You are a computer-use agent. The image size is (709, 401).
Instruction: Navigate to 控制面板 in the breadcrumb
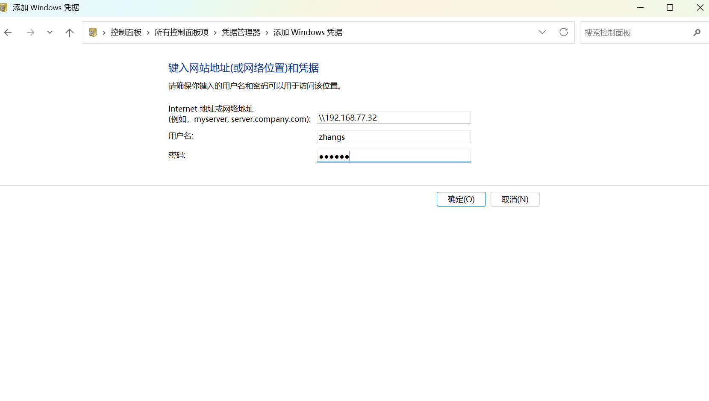pyautogui.click(x=126, y=32)
